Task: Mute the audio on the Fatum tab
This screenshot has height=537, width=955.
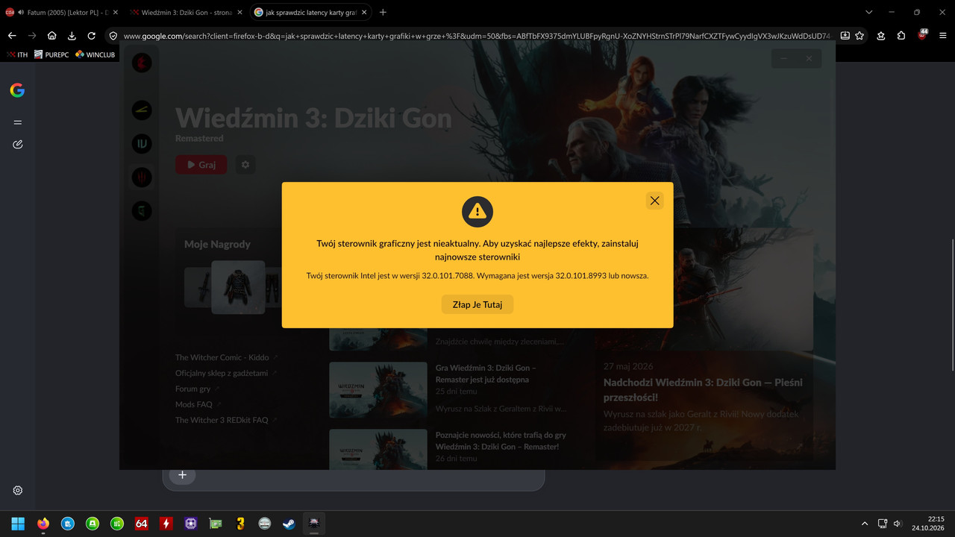Action: [20, 13]
